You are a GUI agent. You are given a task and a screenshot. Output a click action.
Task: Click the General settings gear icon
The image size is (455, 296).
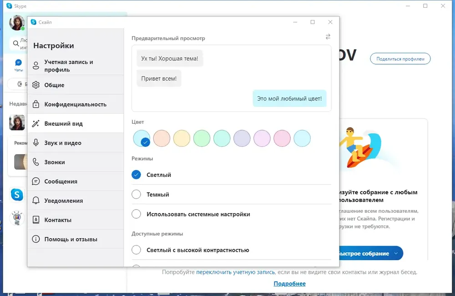(x=35, y=85)
